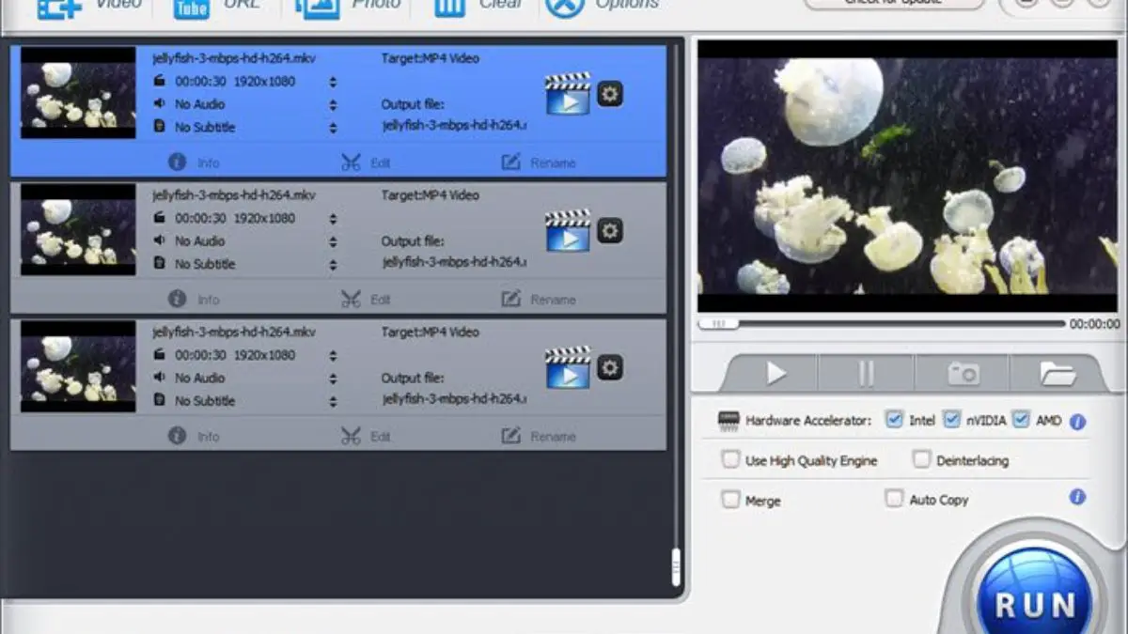Viewport: 1128px width, 634px height.
Task: Click the output file name in the third item
Action: [455, 400]
